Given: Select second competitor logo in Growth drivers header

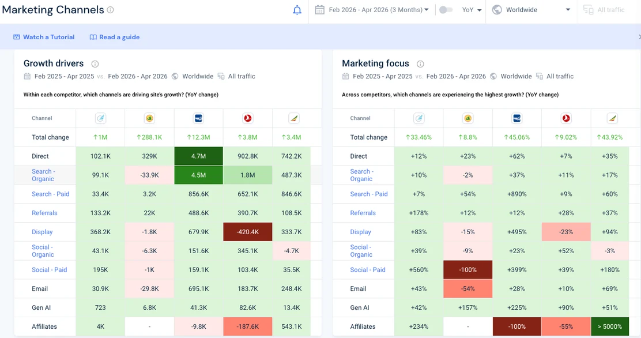Looking at the screenshot, I should [x=150, y=118].
